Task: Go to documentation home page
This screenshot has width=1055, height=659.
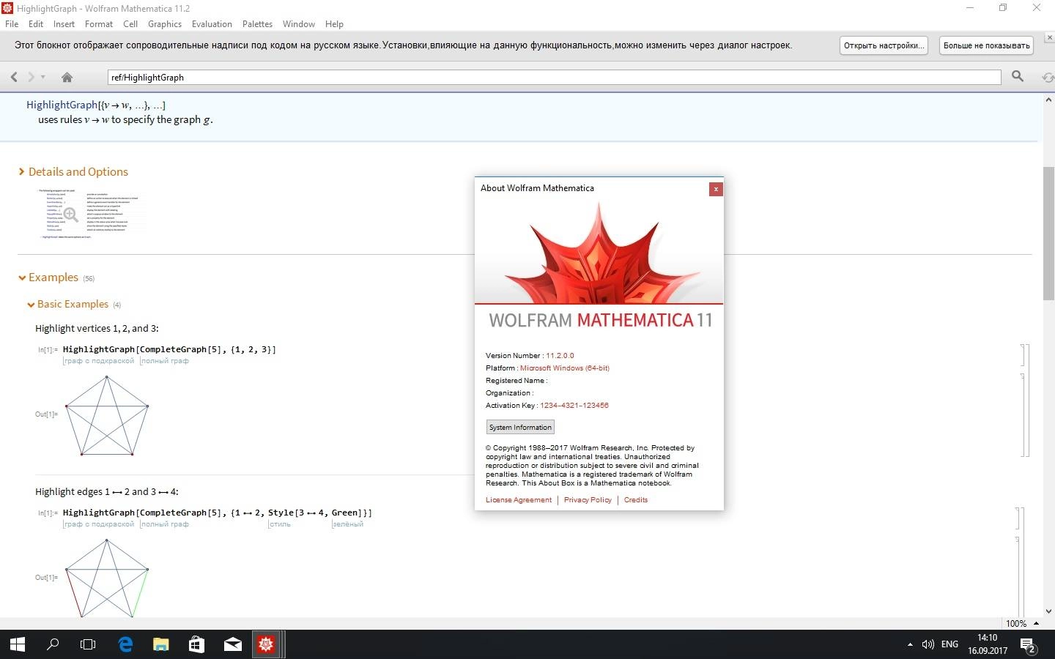Action: [x=67, y=77]
